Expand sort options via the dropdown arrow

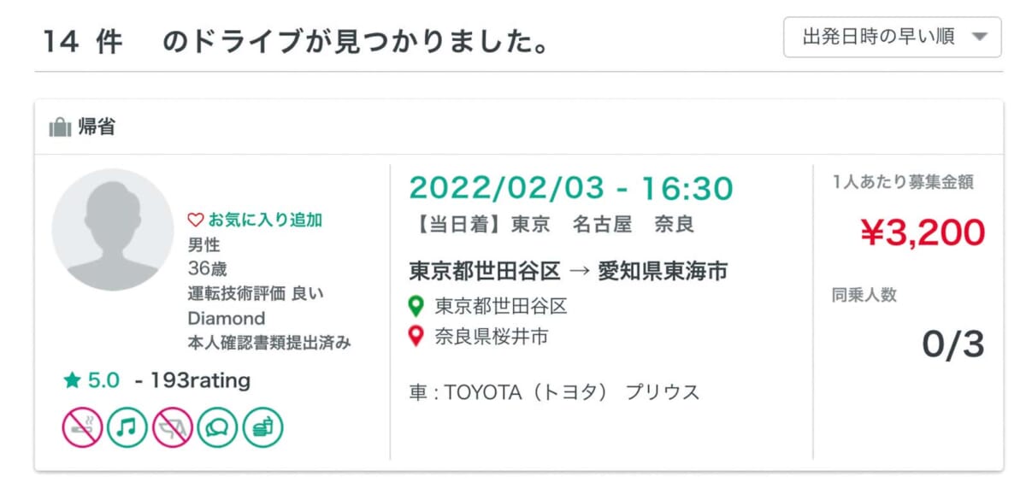[x=980, y=38]
